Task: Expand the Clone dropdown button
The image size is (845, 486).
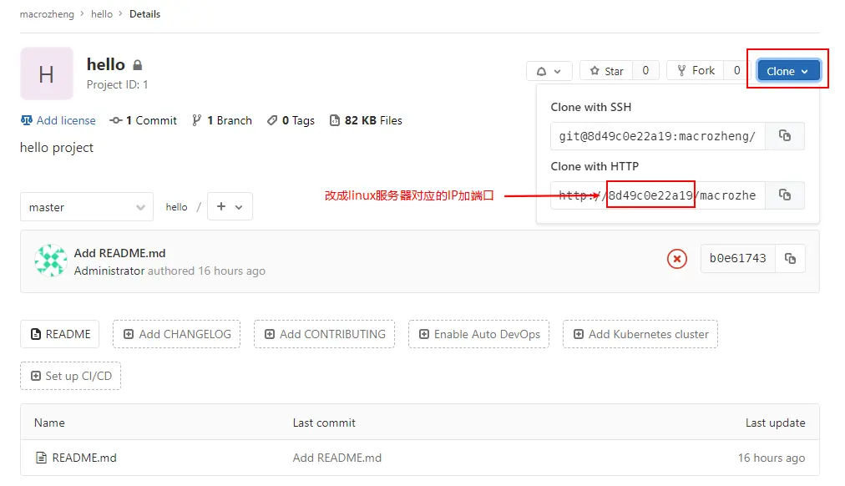Action: tap(788, 71)
